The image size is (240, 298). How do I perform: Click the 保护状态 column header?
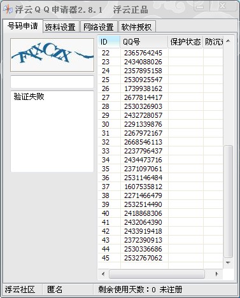185,42
